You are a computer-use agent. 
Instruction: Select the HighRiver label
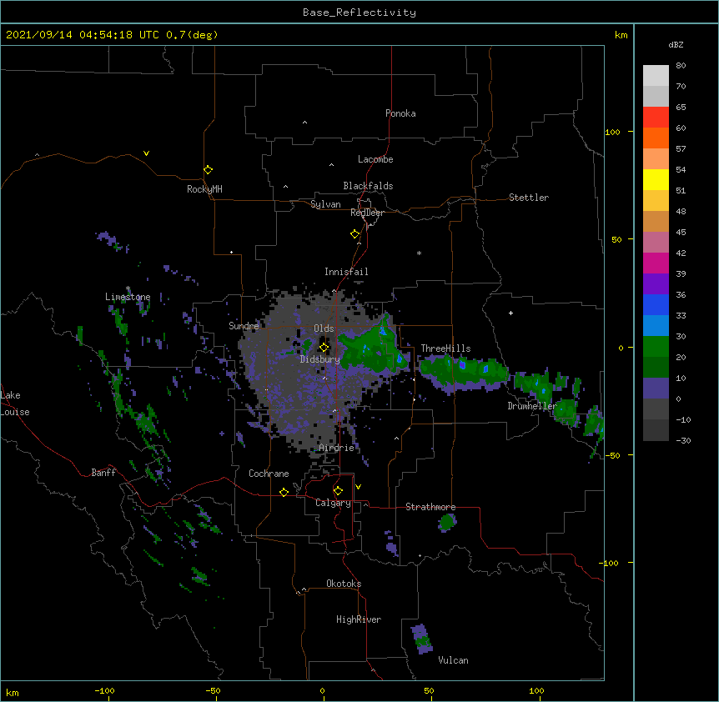(x=359, y=619)
